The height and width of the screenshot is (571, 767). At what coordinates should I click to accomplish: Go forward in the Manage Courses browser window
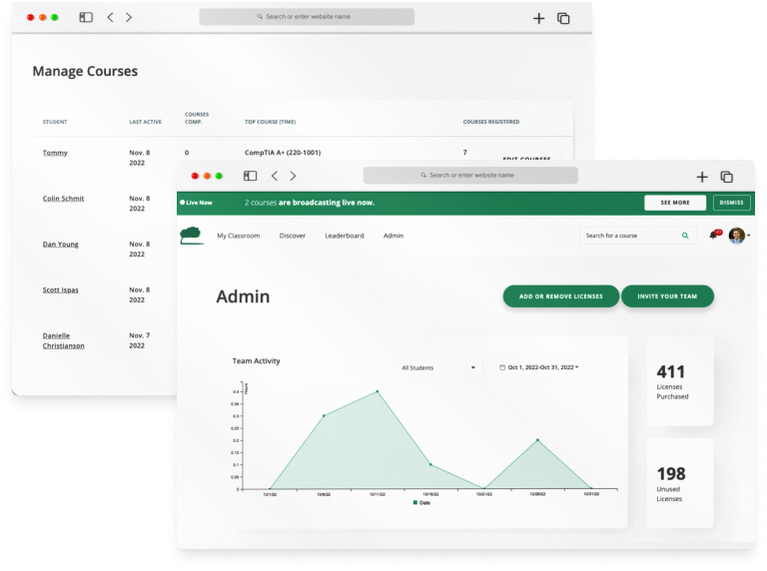tap(129, 18)
